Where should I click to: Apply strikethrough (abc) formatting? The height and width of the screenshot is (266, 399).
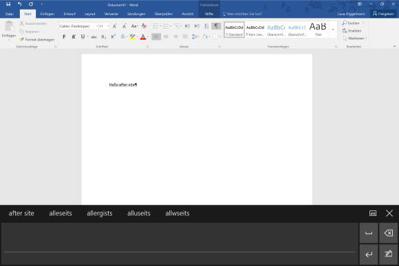point(94,37)
